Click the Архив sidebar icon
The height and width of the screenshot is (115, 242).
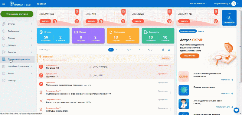[x=4, y=73]
